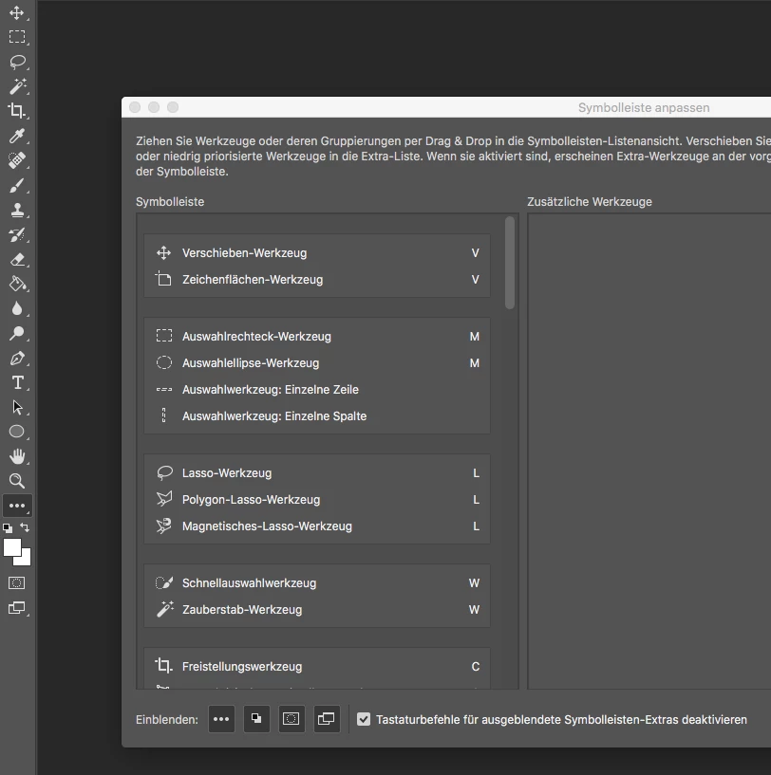Click the shortcut C of Freistellungswerkzeug

[475, 667]
